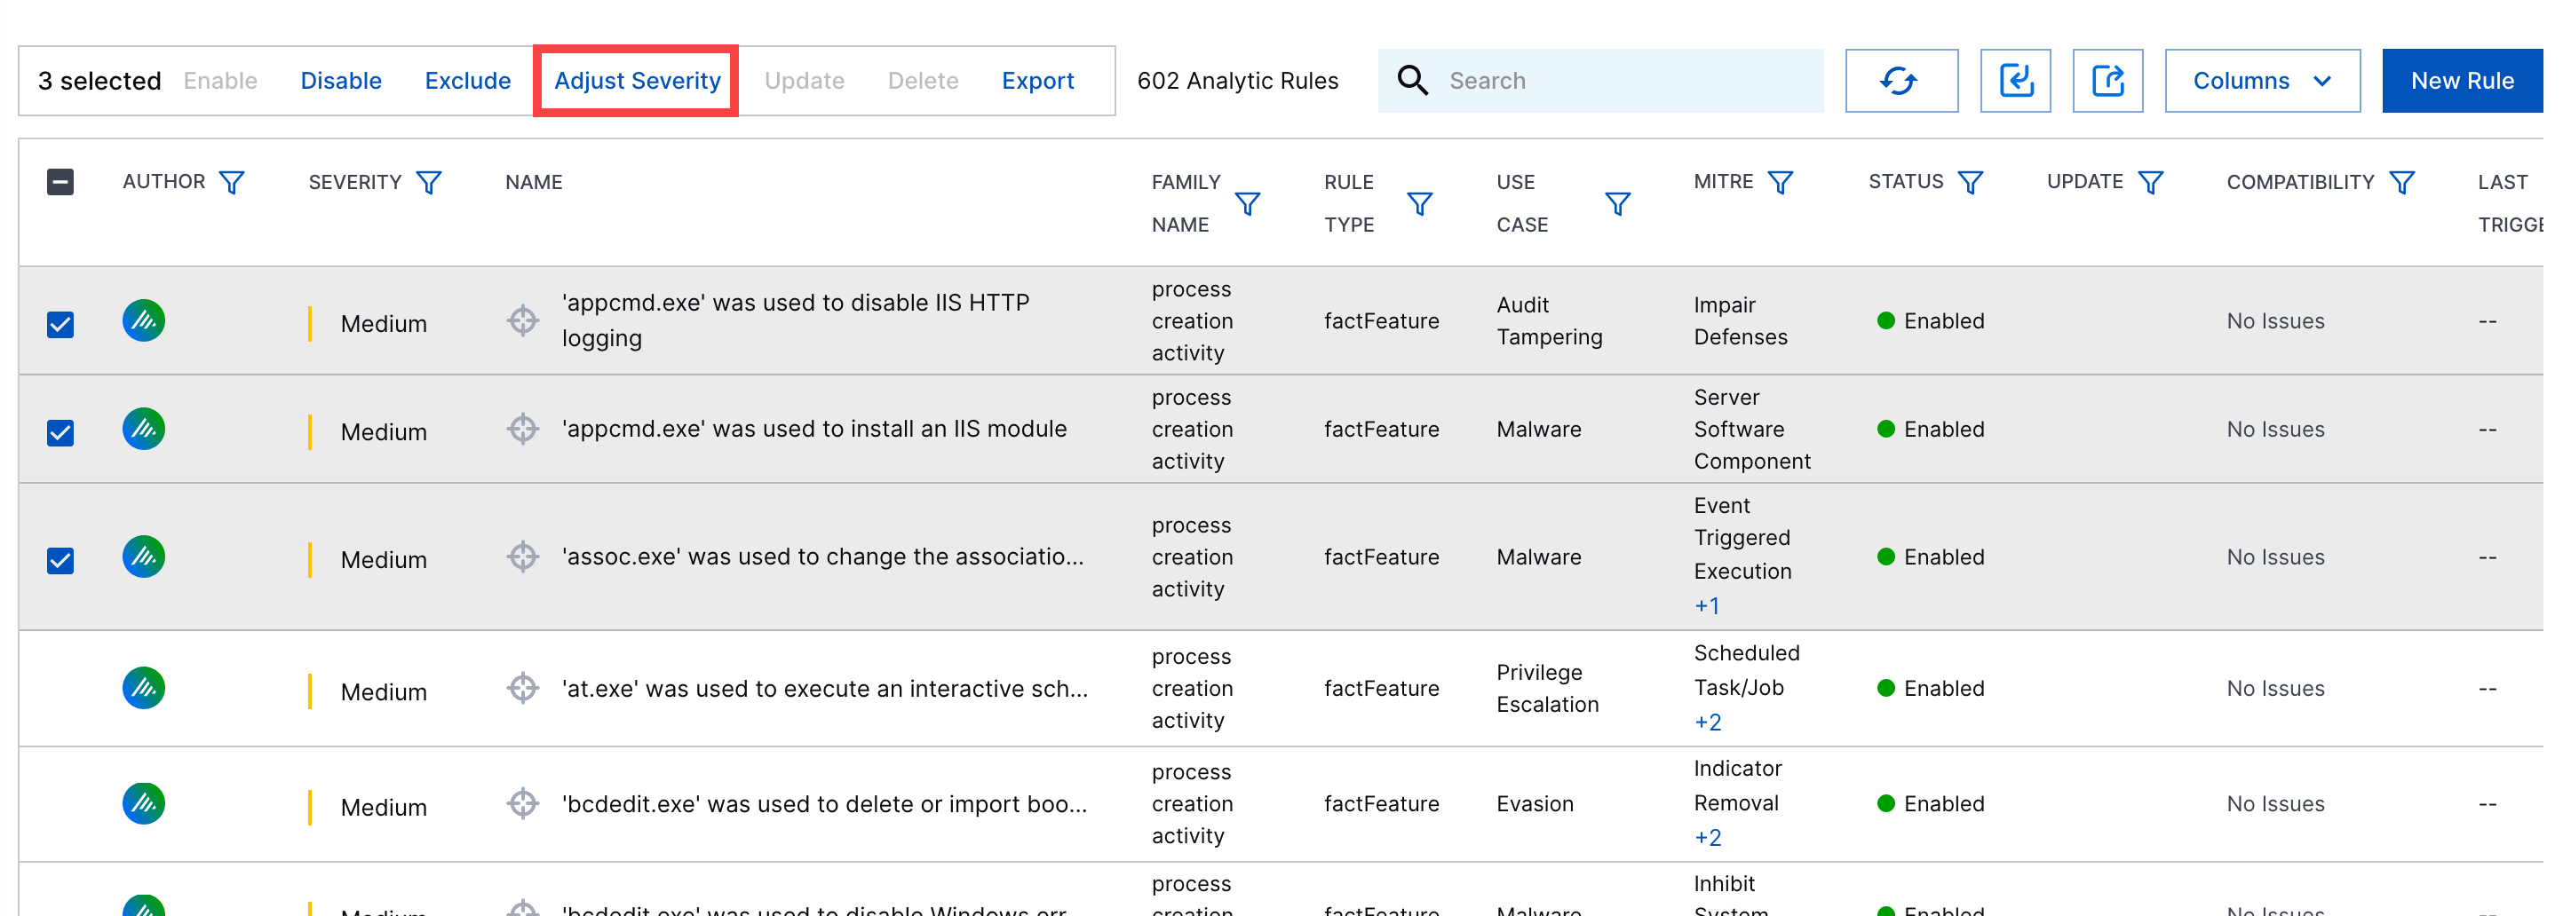Open the Use Case column filter
Image resolution: width=2563 pixels, height=916 pixels.
(x=1618, y=204)
